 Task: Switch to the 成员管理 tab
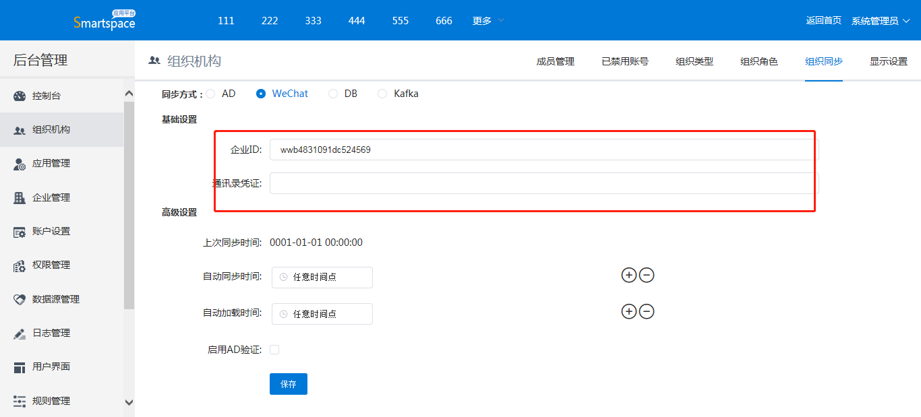pyautogui.click(x=556, y=61)
